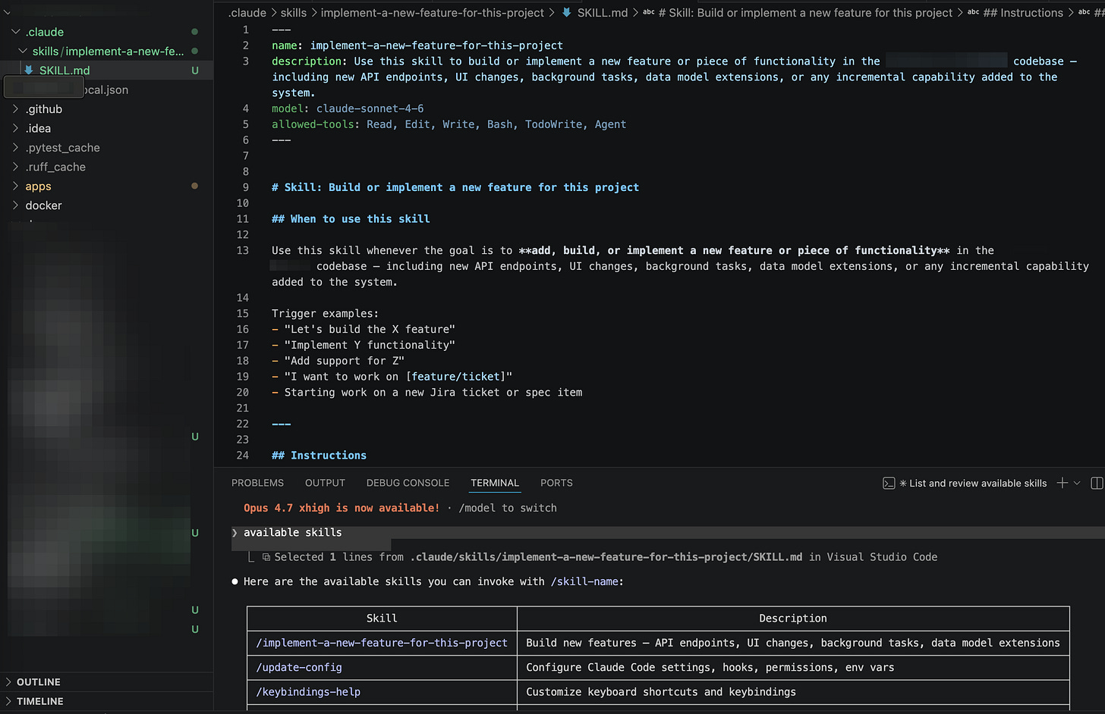Image resolution: width=1105 pixels, height=714 pixels.
Task: Click the 'name: implement-a-new-feature' line
Action: pyautogui.click(x=417, y=45)
